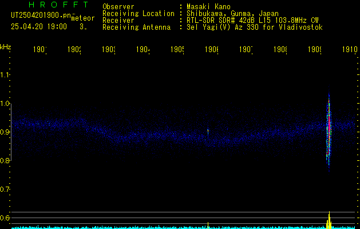Click the strong red meteor echo streak
360x229 pixels.
click(x=329, y=129)
